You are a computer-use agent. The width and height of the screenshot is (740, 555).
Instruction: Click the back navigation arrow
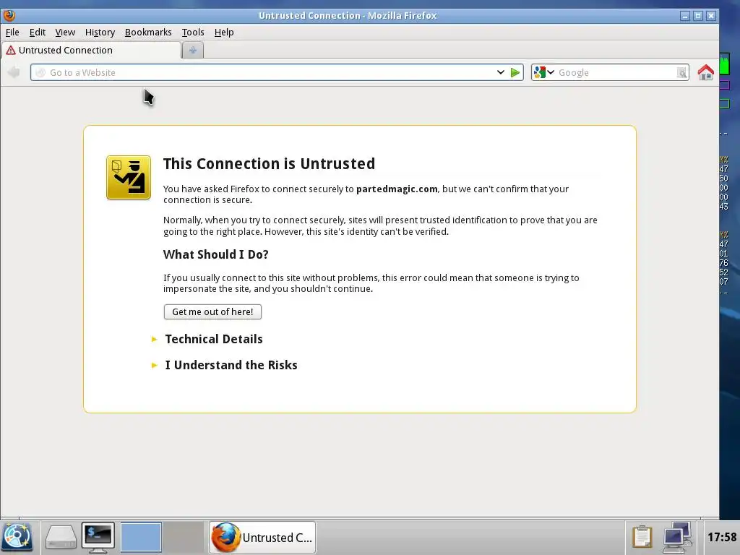pos(14,72)
